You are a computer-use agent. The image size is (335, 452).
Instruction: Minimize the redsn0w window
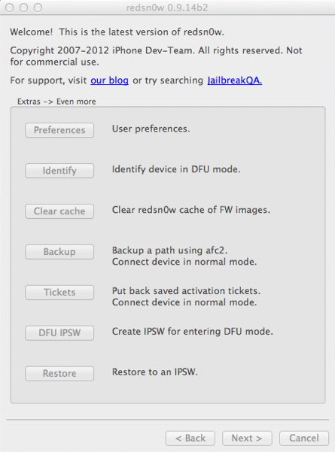click(x=23, y=8)
